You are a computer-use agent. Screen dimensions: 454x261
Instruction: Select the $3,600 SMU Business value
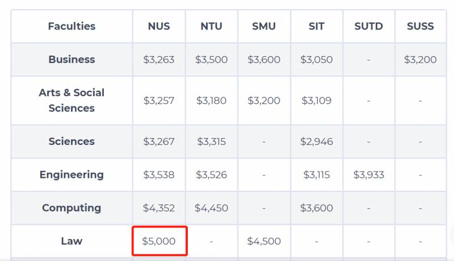coord(264,59)
